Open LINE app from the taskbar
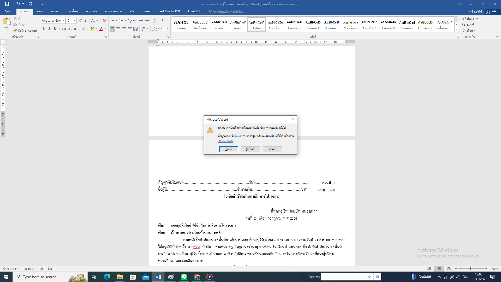 tap(184, 277)
